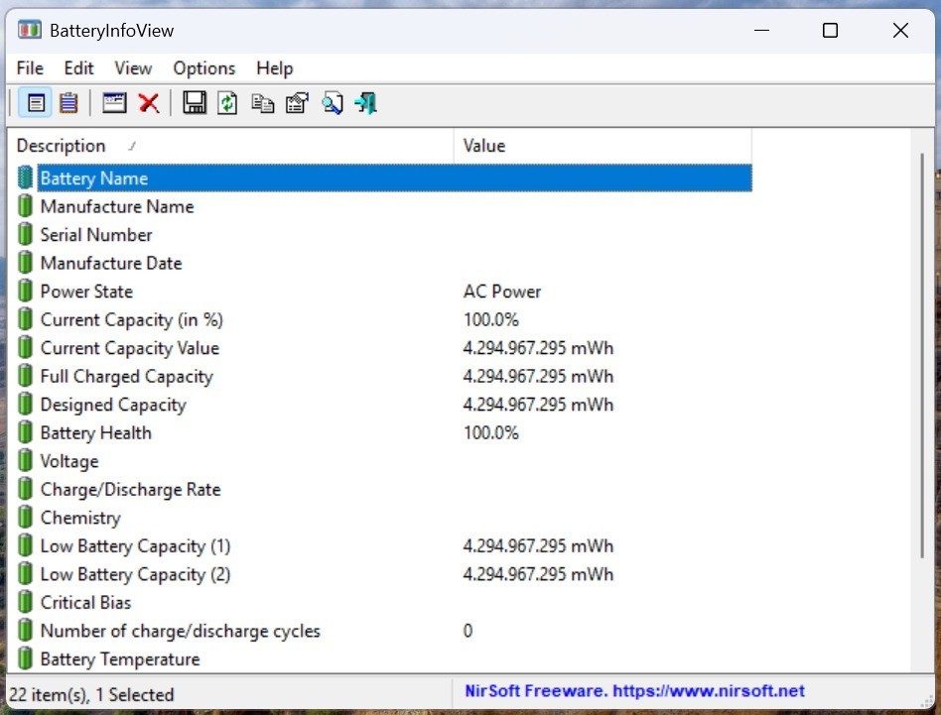Click the battery icon beside Voltage
This screenshot has width=941, height=715.
(x=25, y=461)
